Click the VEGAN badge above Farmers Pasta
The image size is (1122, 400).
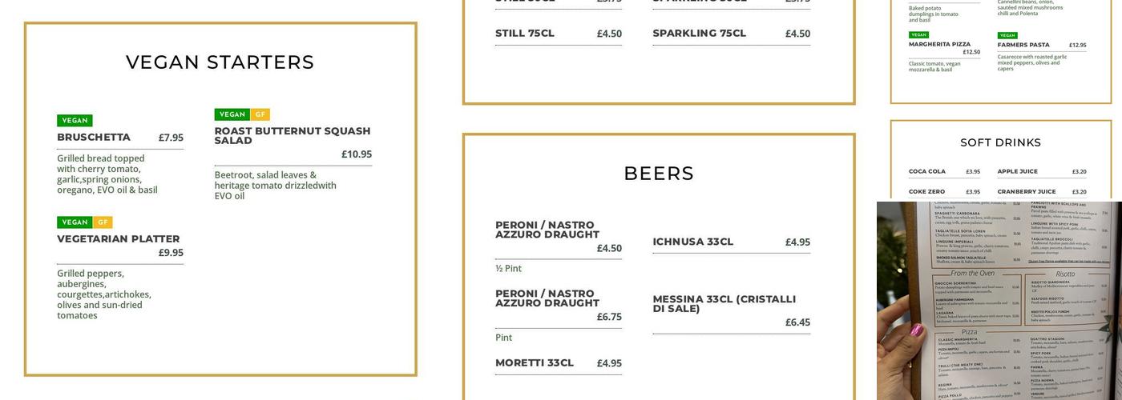point(1007,35)
